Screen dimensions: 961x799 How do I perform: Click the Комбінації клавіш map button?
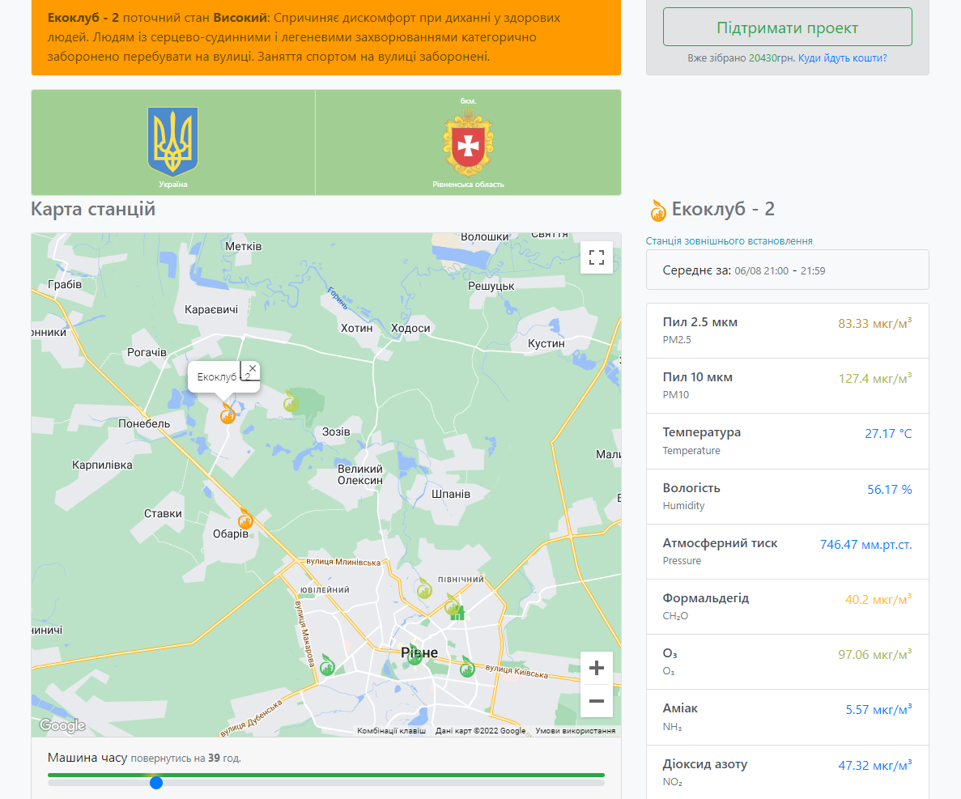pyautogui.click(x=391, y=731)
